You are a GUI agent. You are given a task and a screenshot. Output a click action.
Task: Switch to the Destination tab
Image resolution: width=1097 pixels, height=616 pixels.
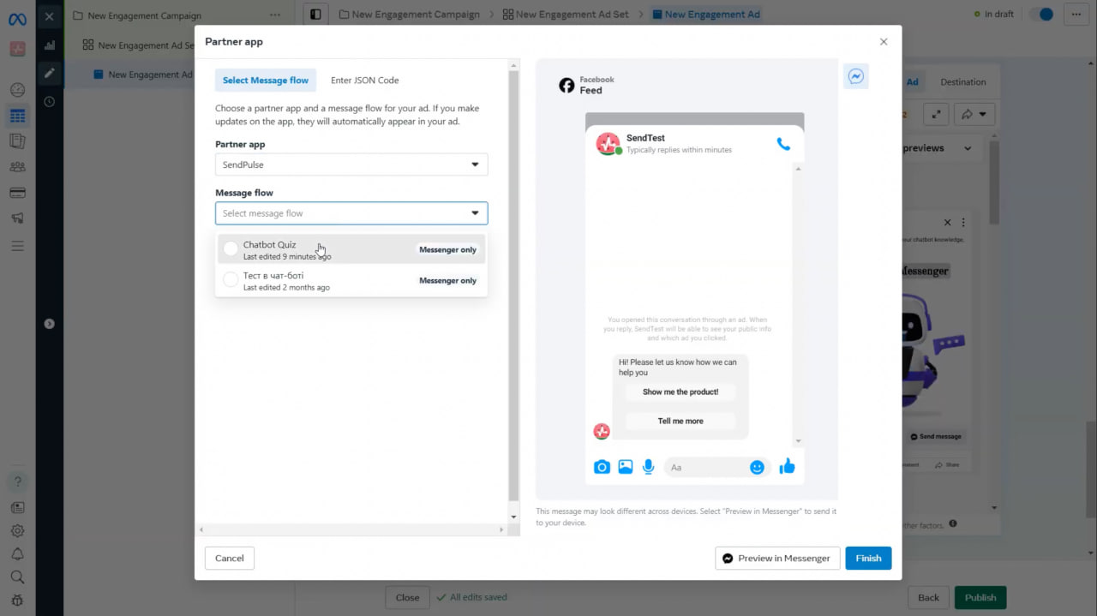pyautogui.click(x=963, y=82)
